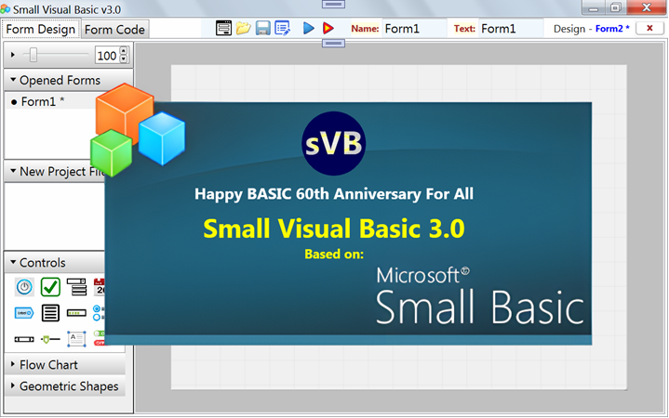Select the Button control with power icon
This screenshot has width=669, height=418.
pyautogui.click(x=24, y=287)
